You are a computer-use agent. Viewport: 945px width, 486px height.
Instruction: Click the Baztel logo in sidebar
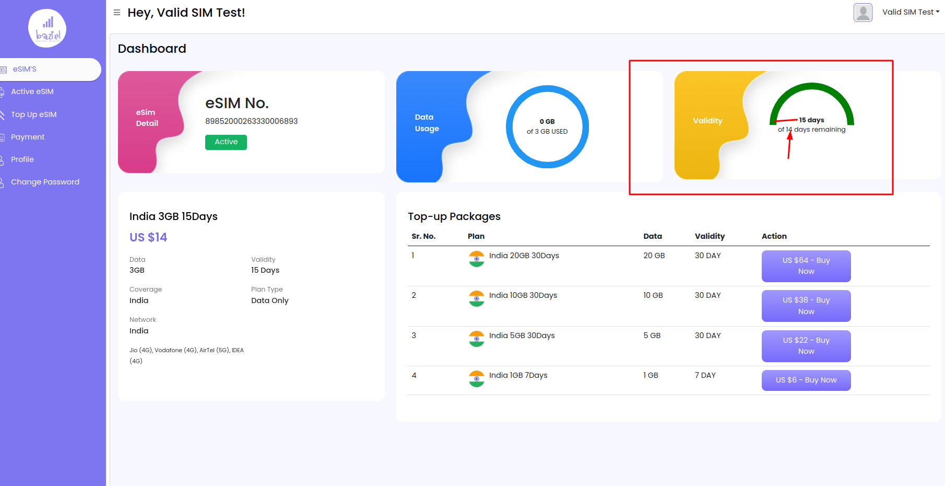[x=47, y=29]
